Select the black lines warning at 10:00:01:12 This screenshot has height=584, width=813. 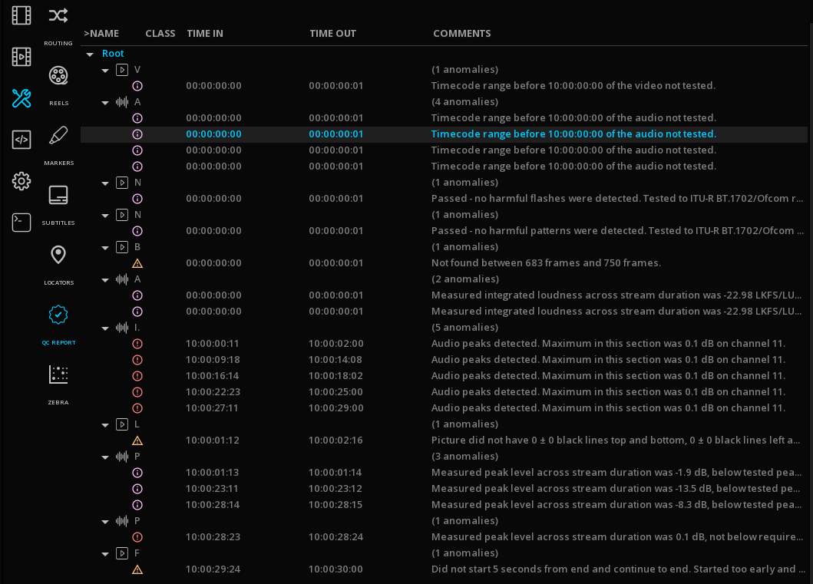[x=461, y=440]
